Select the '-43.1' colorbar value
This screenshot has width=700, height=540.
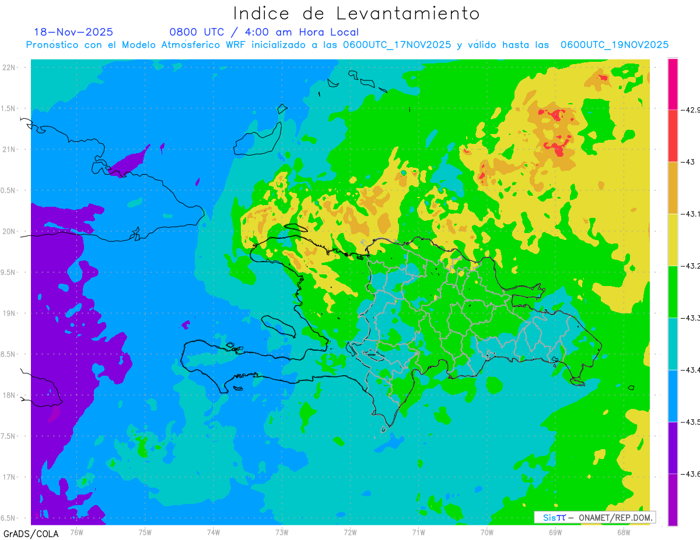click(691, 214)
